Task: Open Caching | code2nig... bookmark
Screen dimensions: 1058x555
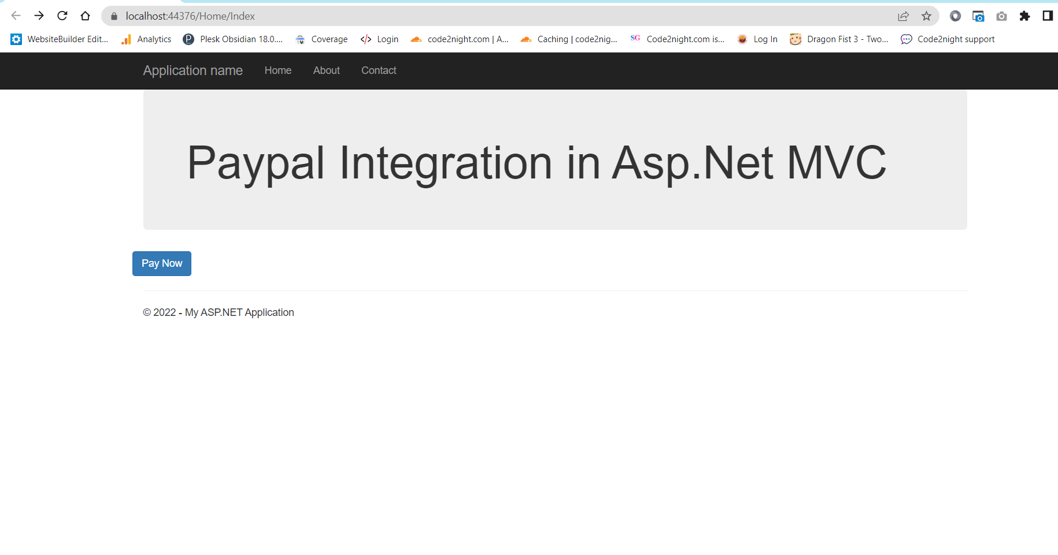Action: tap(569, 39)
